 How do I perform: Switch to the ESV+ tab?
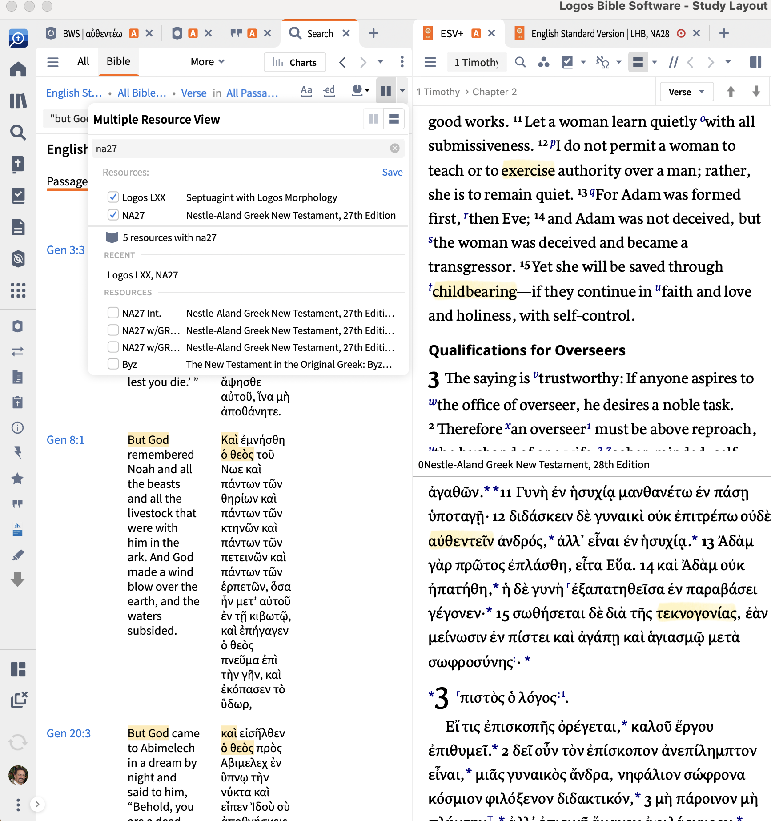(452, 34)
